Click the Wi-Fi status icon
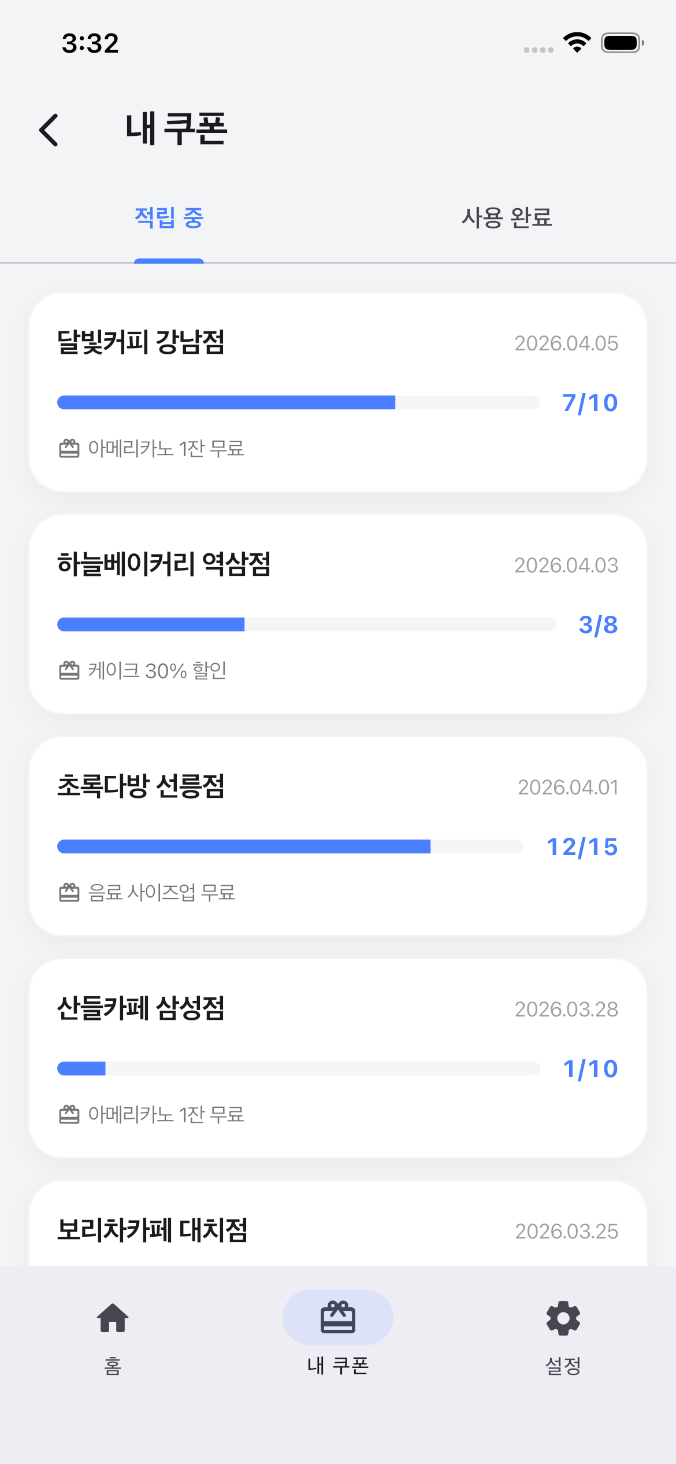Screen dimensions: 676x1464 point(577,43)
